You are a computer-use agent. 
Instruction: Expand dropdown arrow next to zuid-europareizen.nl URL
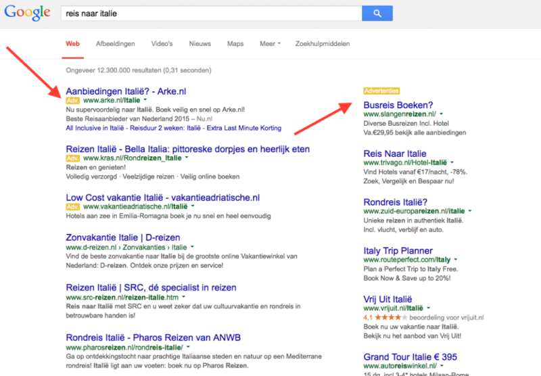pyautogui.click(x=470, y=211)
